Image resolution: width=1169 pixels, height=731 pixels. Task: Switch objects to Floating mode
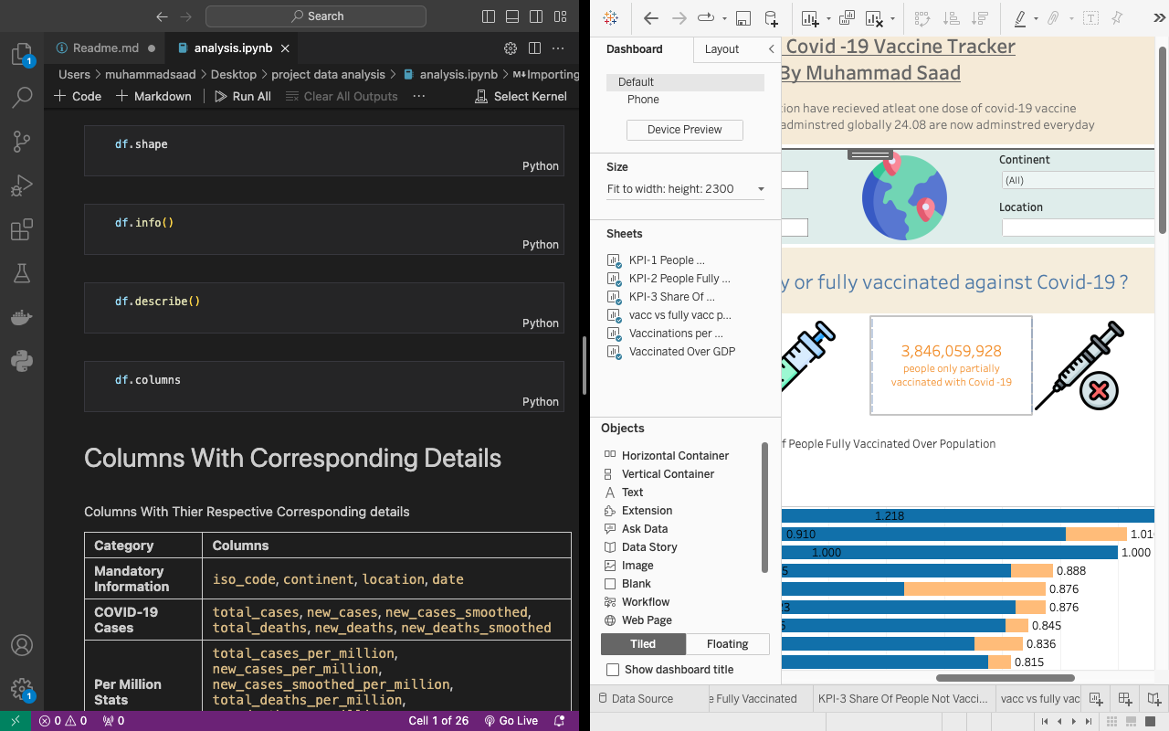(x=727, y=644)
